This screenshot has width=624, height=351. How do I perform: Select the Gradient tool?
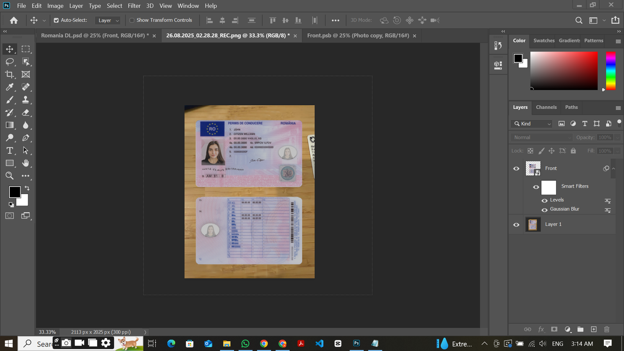click(x=10, y=125)
